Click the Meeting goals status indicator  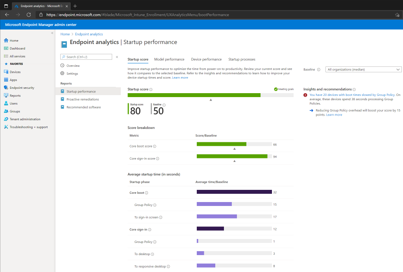[284, 89]
